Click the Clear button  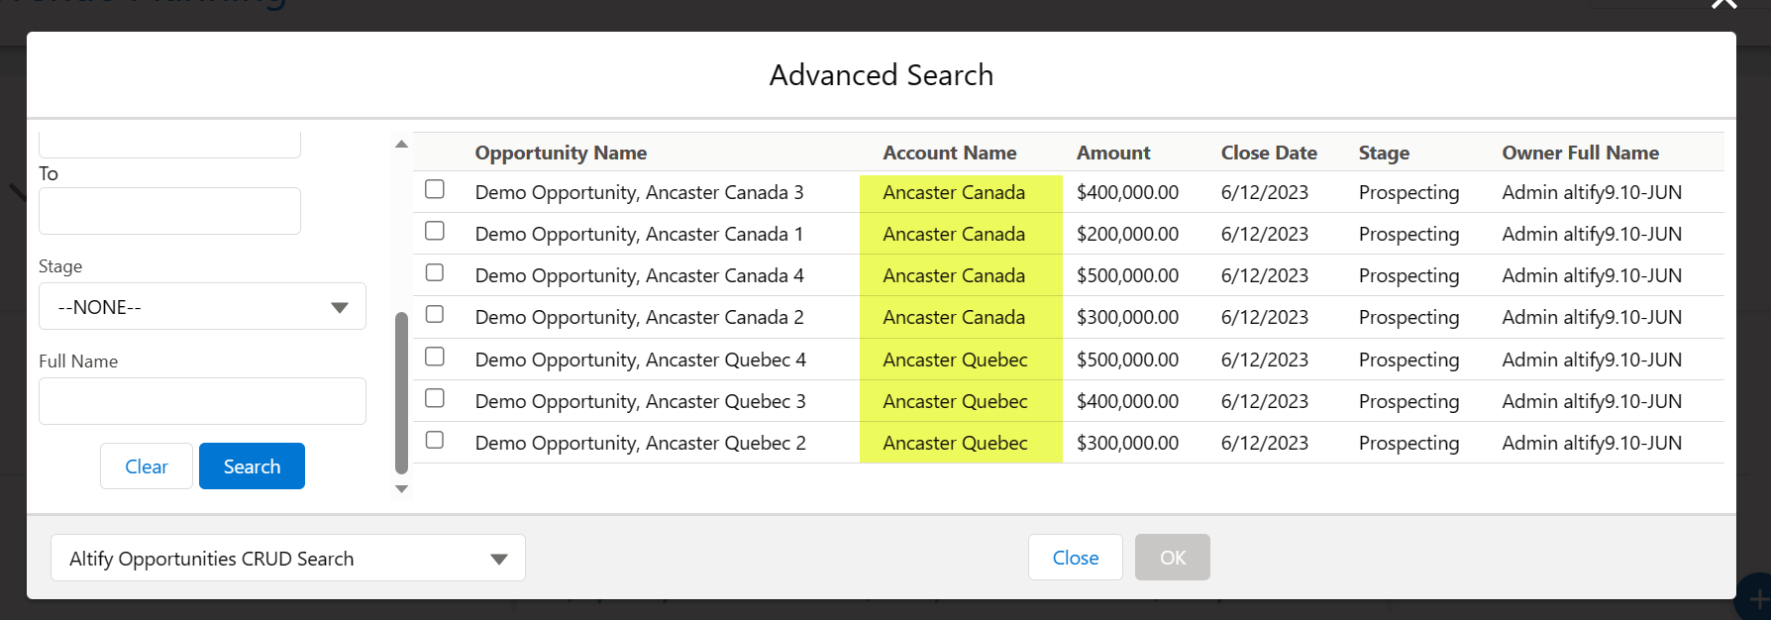pyautogui.click(x=147, y=466)
